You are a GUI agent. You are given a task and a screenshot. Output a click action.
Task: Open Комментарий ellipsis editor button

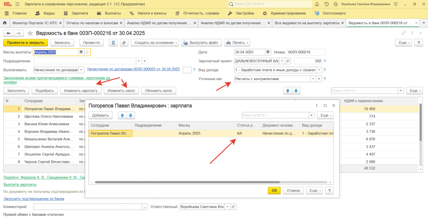pyautogui.click(x=145, y=207)
